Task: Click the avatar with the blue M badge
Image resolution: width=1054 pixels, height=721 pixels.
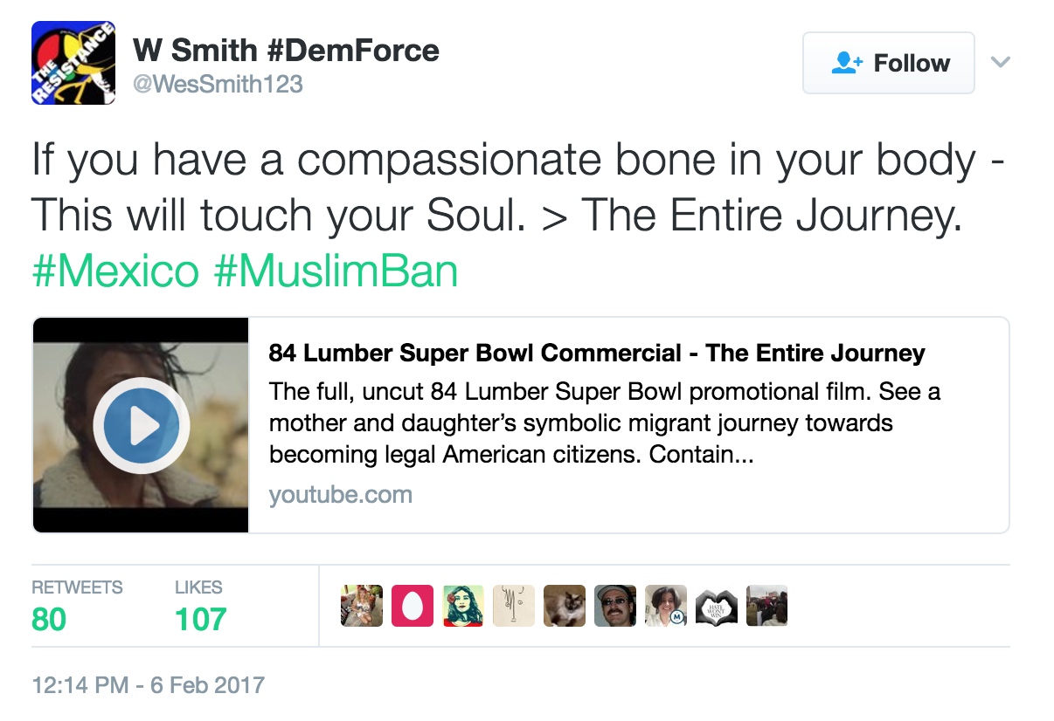Action: [x=665, y=606]
